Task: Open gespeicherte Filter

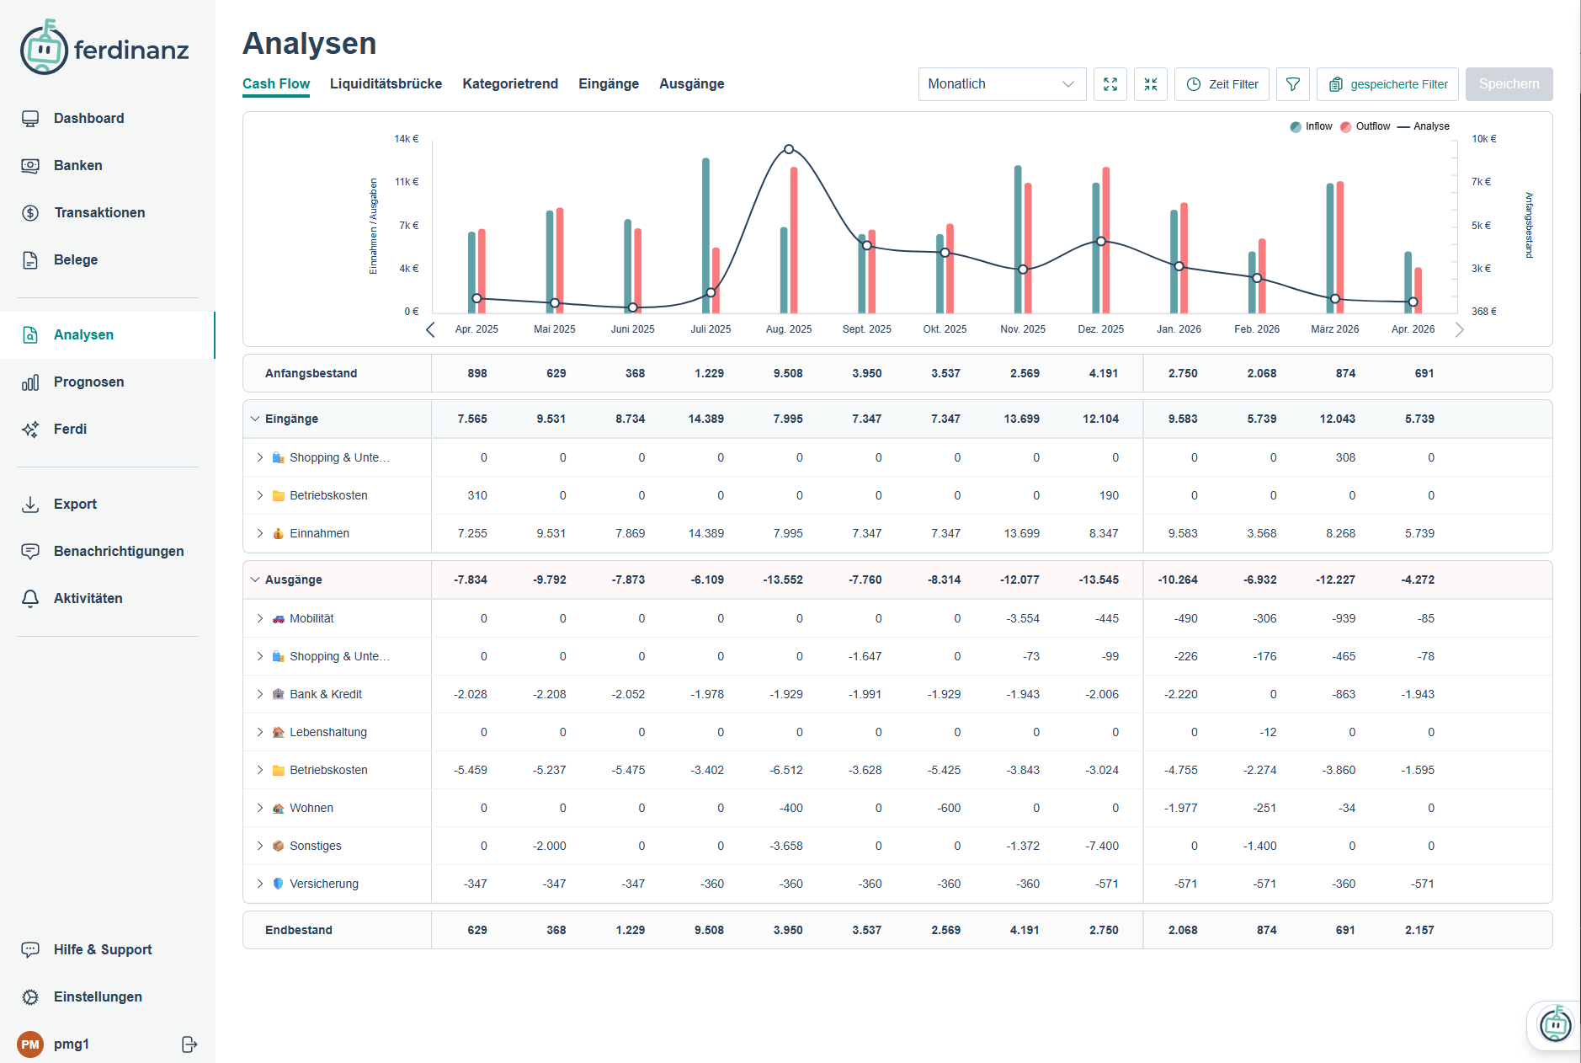Action: pos(1387,83)
